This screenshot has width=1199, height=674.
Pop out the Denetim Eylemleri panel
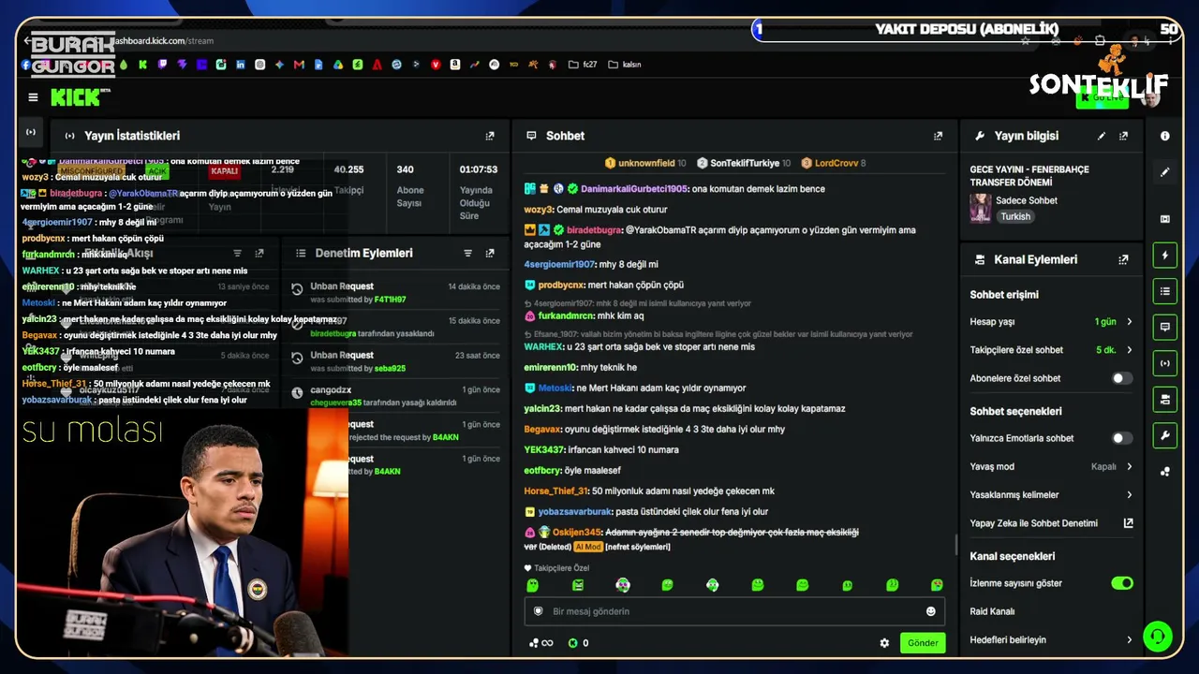point(490,253)
